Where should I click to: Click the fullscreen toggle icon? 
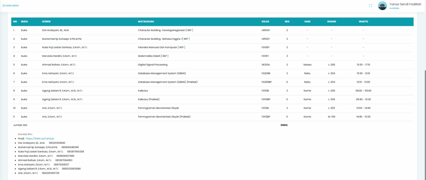[x=371, y=5]
